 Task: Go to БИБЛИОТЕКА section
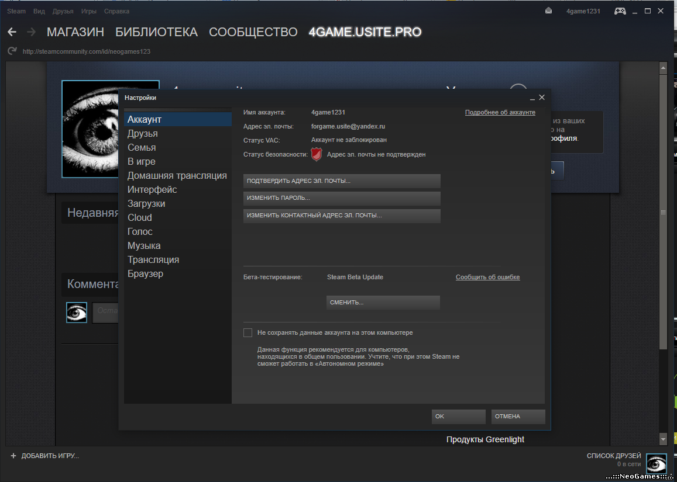coord(156,32)
